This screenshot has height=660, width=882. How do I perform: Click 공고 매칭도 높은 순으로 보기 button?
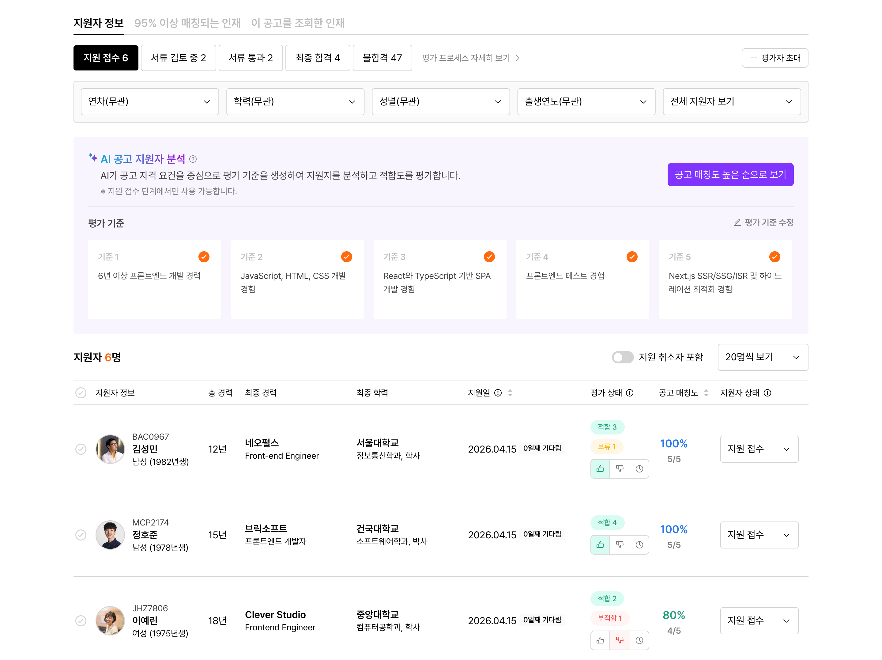click(730, 175)
